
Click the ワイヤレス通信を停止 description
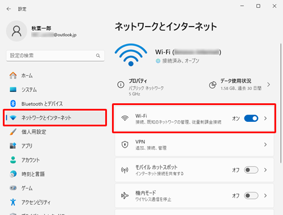click(153, 199)
